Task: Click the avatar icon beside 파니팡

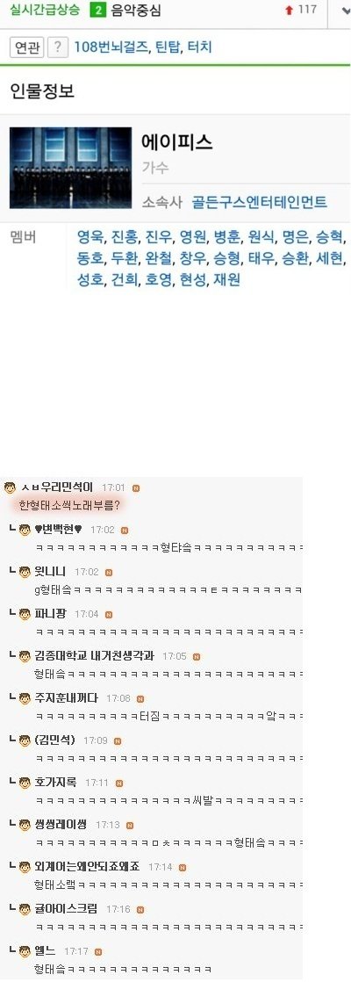Action: pyautogui.click(x=25, y=614)
